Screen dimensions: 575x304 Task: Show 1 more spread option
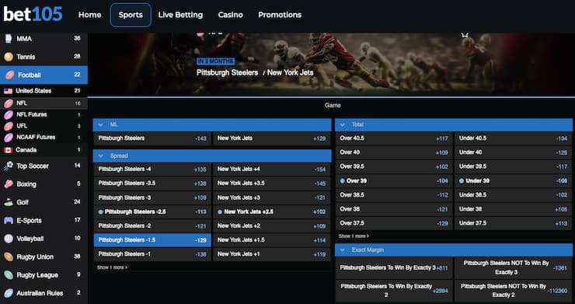(112, 267)
